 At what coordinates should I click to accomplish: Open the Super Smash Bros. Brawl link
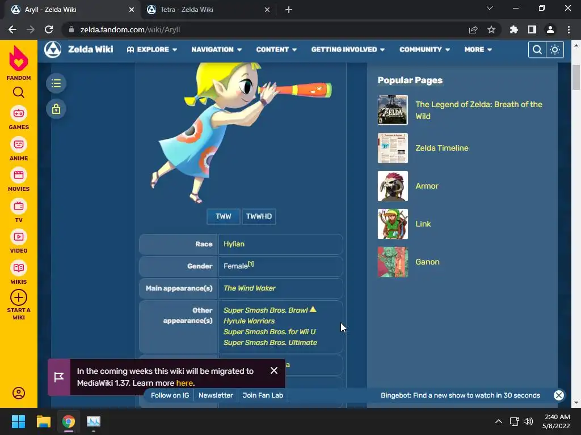[266, 310]
